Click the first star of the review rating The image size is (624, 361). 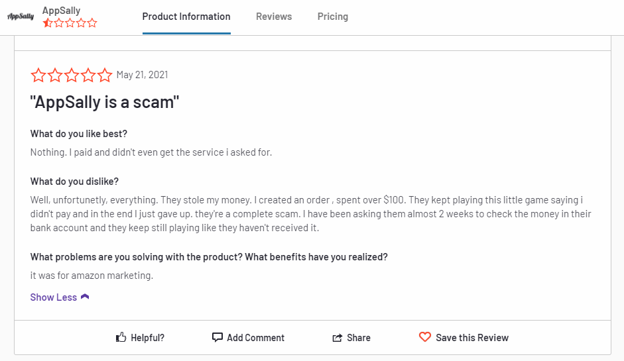click(x=38, y=75)
